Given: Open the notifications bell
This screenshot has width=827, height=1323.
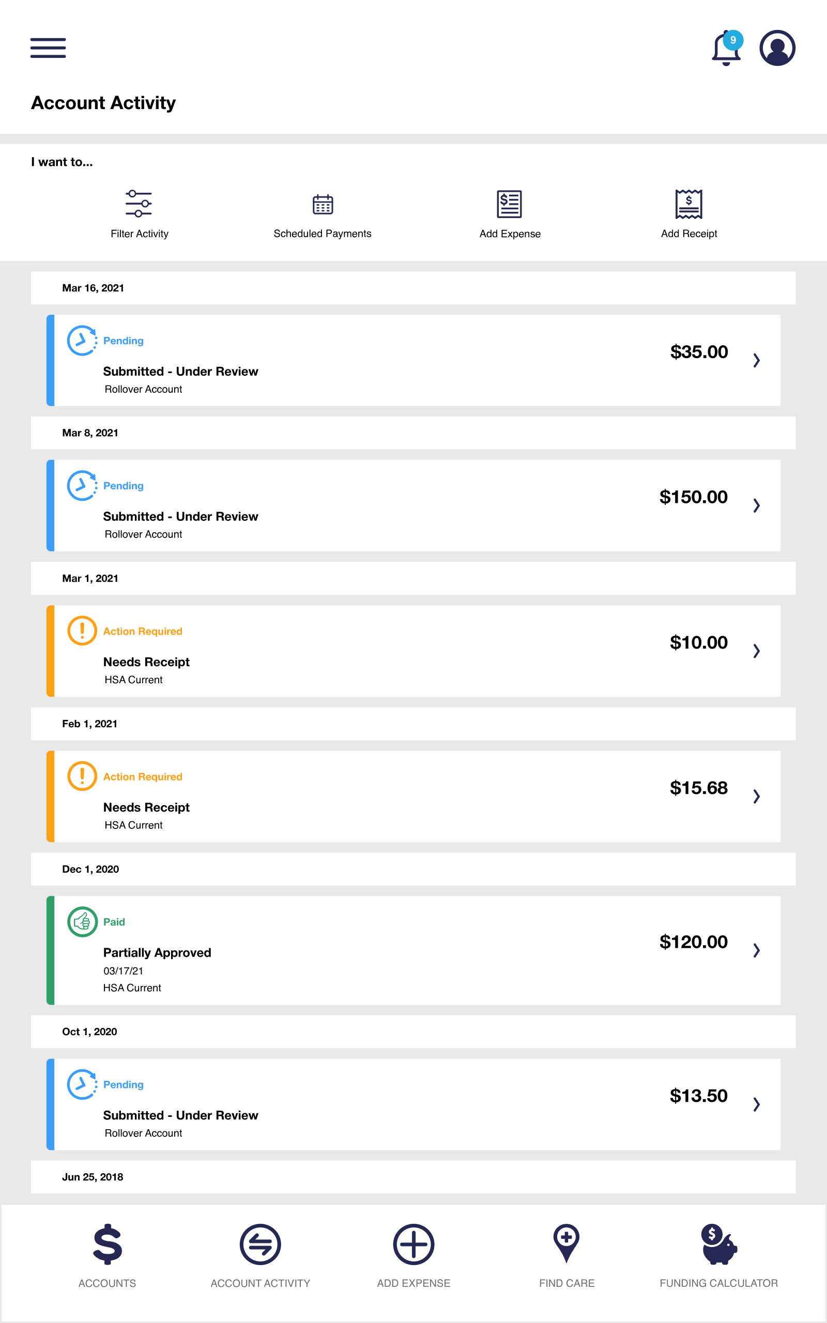Looking at the screenshot, I should (726, 49).
